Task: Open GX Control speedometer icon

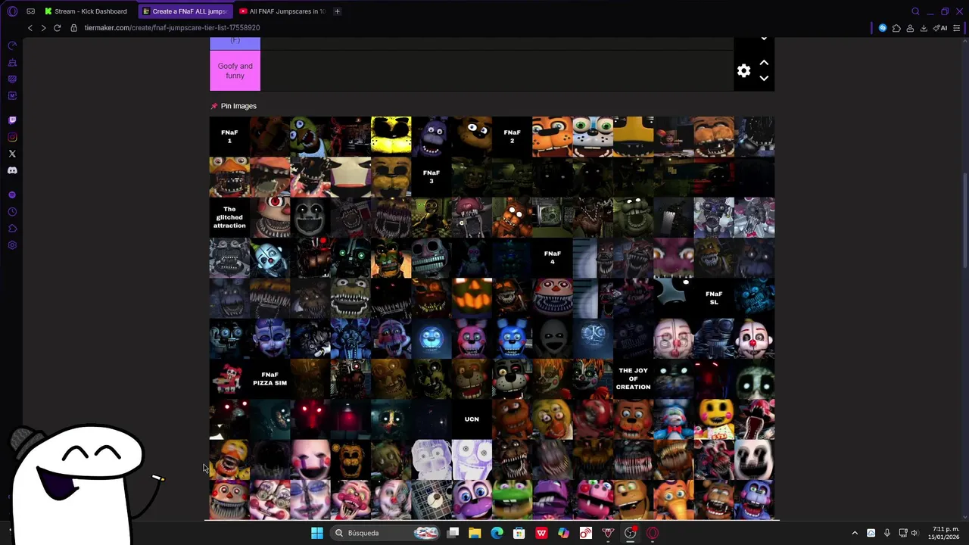Action: pos(12,45)
